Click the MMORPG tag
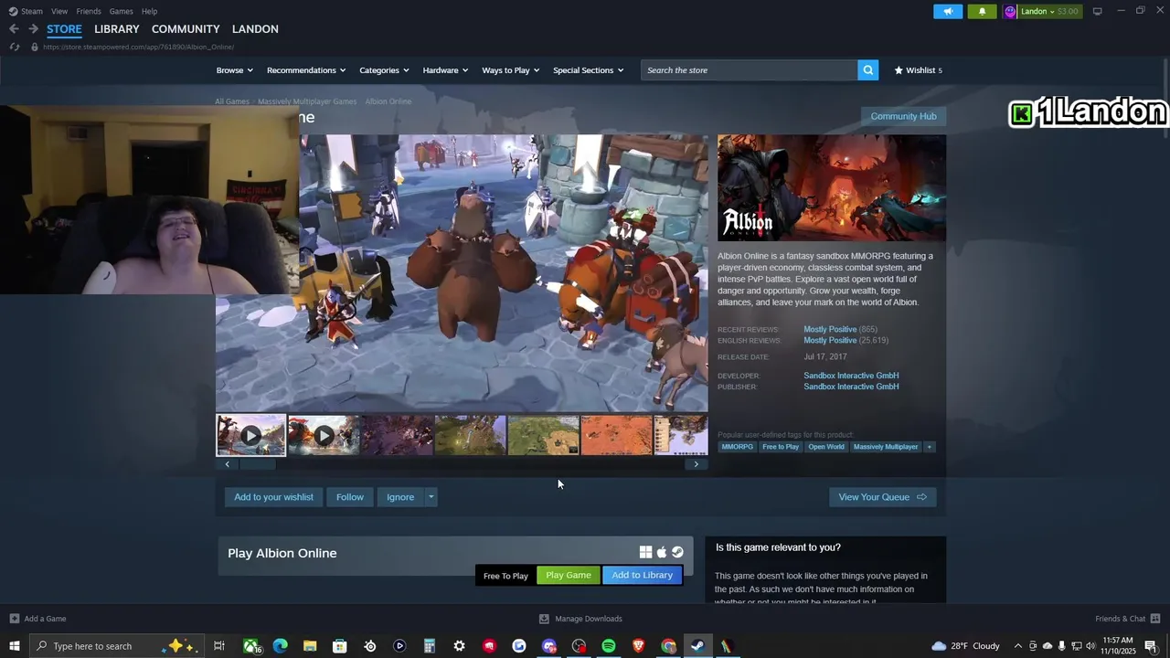1170x658 pixels. point(738,447)
